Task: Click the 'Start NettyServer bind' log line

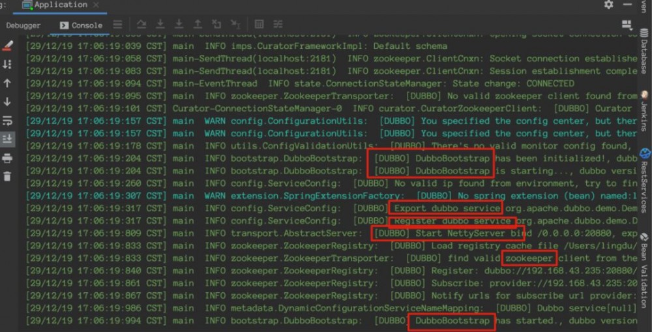Action: pyautogui.click(x=331, y=233)
